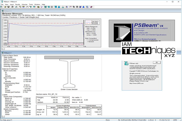
Task: Click the teal grid table toolbar icon
Action: [x=87, y=7]
